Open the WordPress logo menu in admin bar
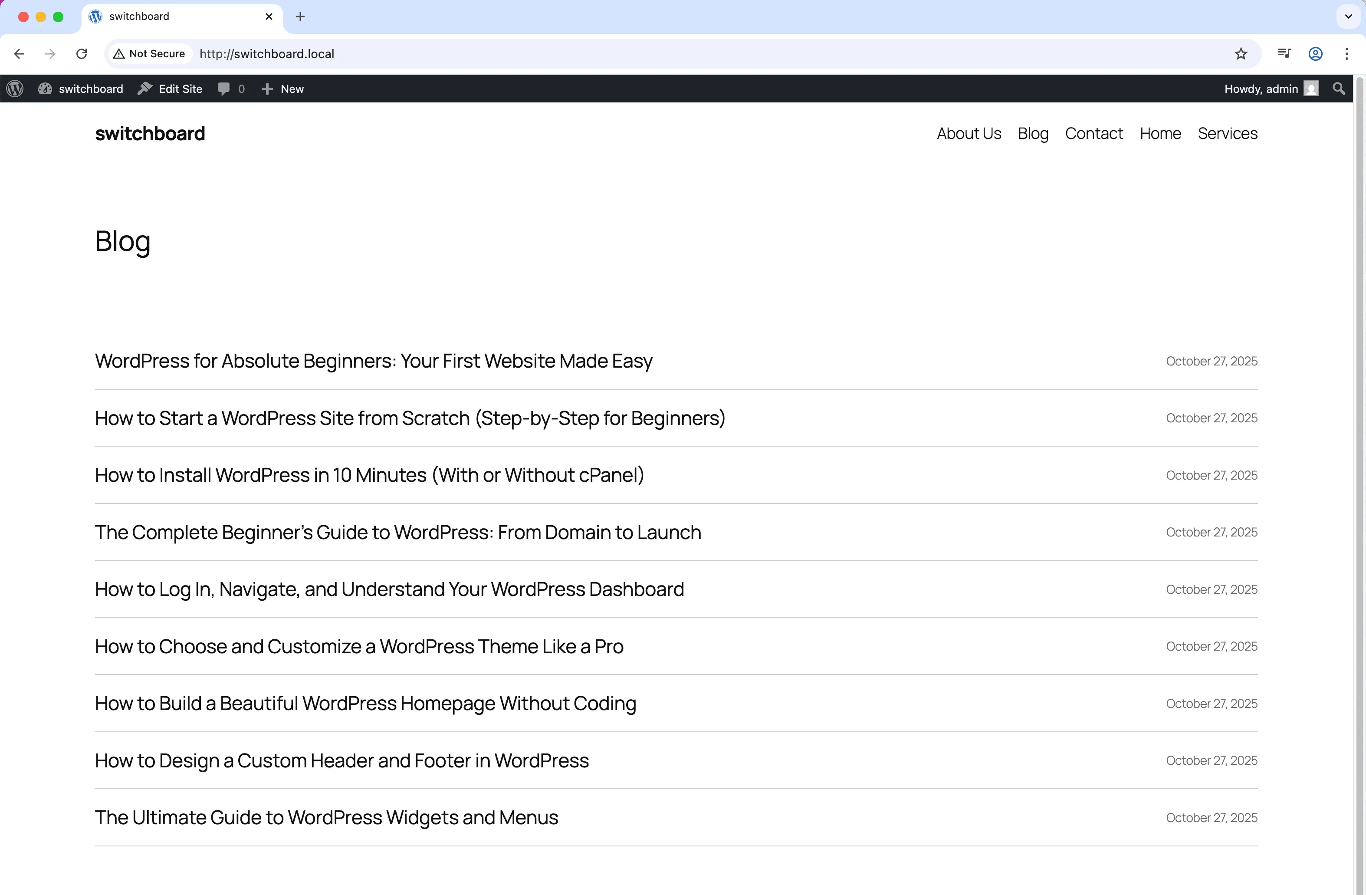This screenshot has width=1366, height=895. tap(14, 89)
